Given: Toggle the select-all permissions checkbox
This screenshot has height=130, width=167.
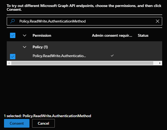Looking at the screenshot, I should pyautogui.click(x=13, y=35).
